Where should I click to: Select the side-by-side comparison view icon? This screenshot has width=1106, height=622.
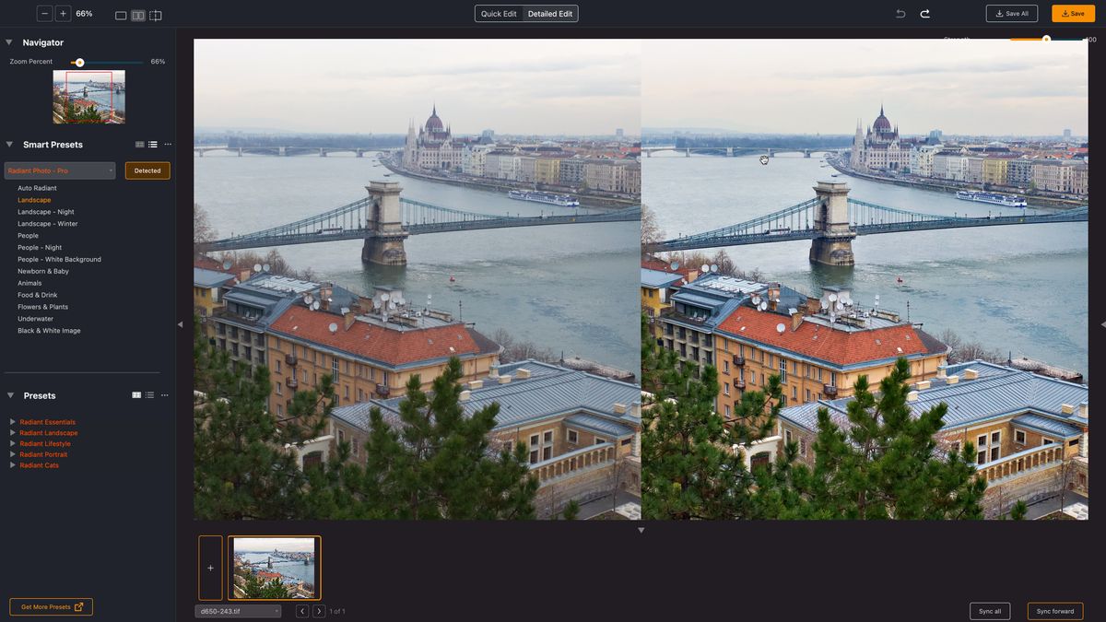pos(137,15)
